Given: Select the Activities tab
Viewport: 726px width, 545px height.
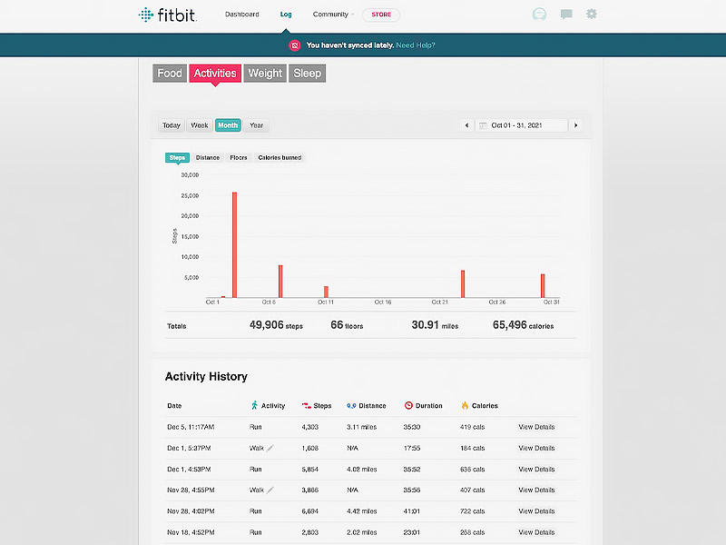Looking at the screenshot, I should click(215, 74).
